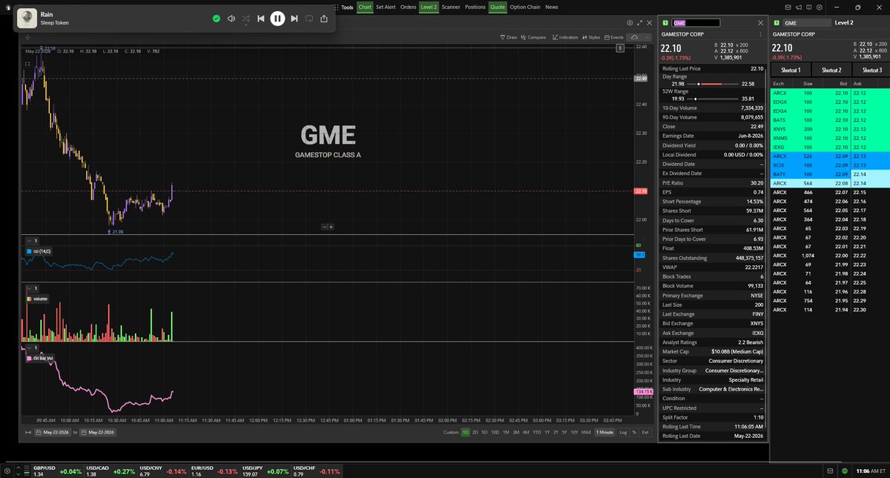Click Shortcut 3 in Level 2 panel

871,70
